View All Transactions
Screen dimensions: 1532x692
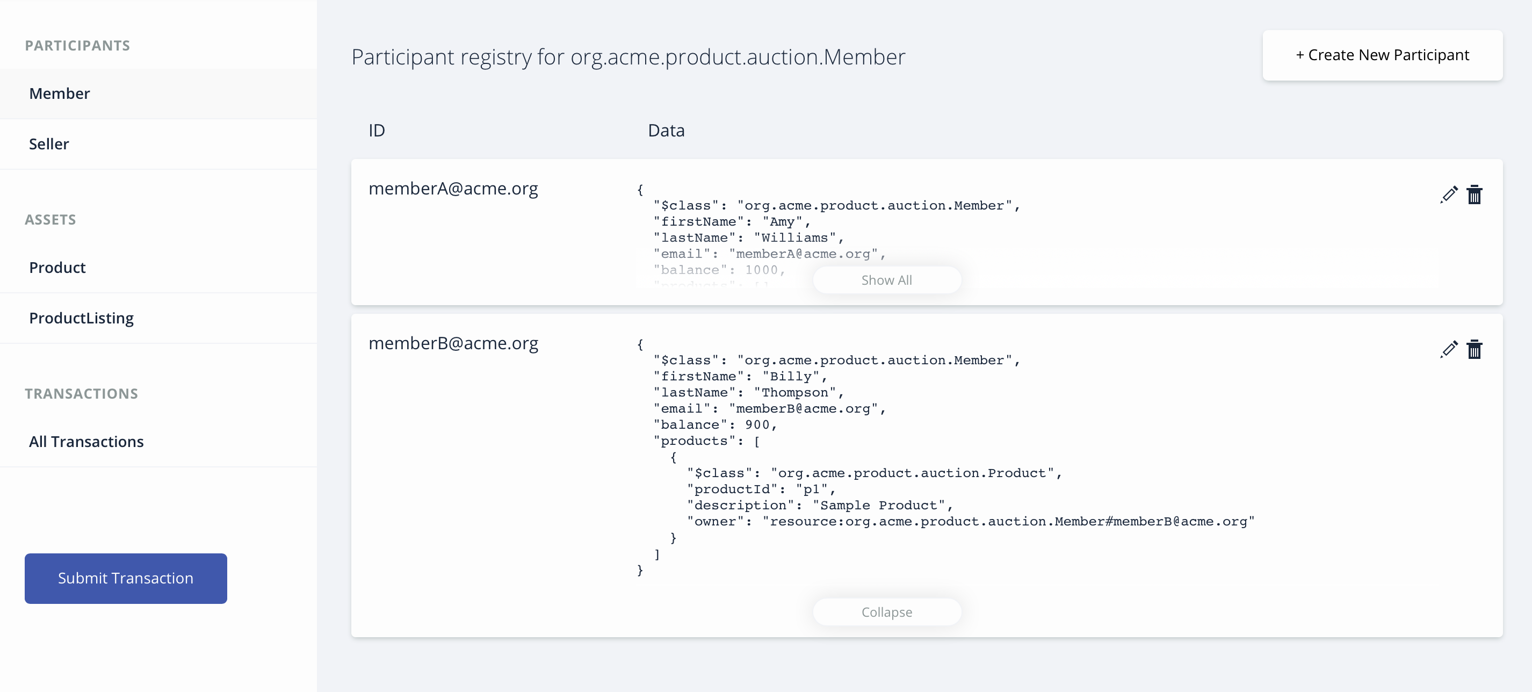pos(86,442)
